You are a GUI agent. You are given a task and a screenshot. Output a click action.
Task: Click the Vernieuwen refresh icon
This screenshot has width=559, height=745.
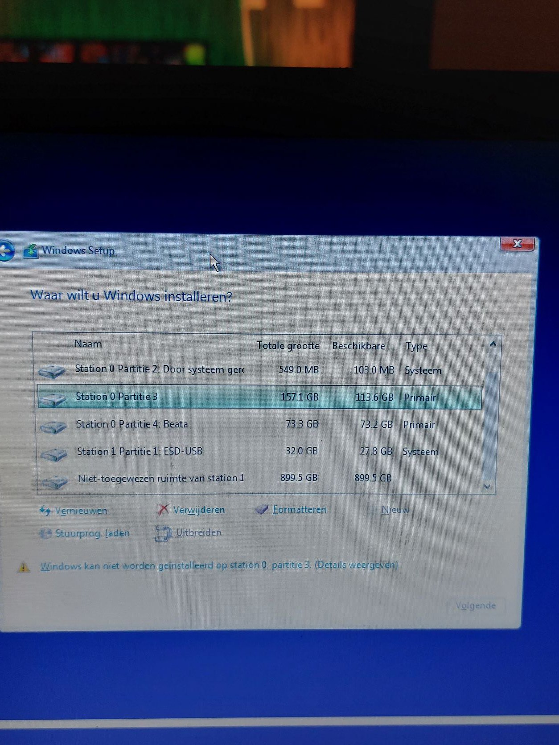coord(45,511)
